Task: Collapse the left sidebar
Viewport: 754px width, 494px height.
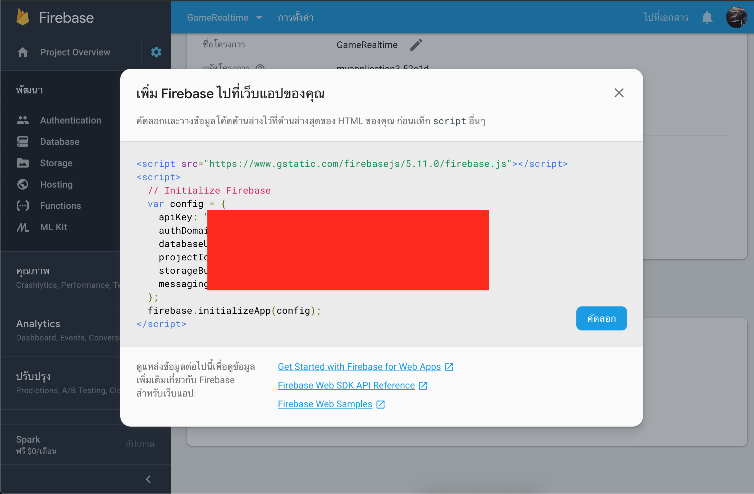Action: [148, 479]
